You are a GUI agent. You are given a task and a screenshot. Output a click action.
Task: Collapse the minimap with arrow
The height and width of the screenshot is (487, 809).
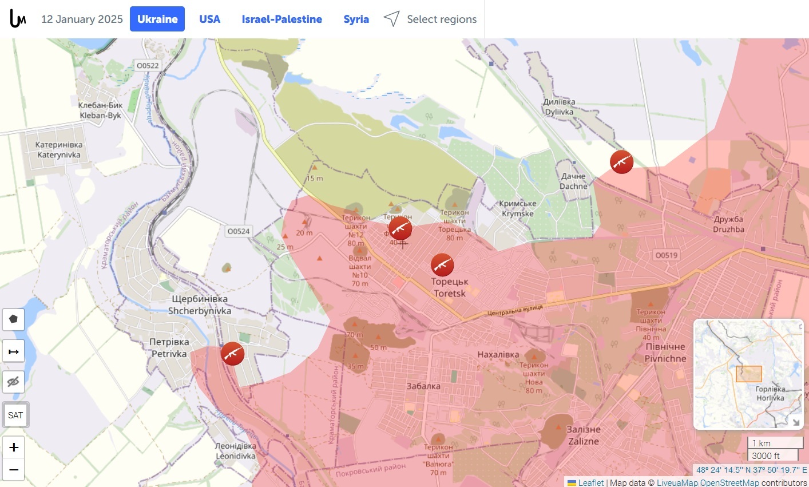pos(795,422)
